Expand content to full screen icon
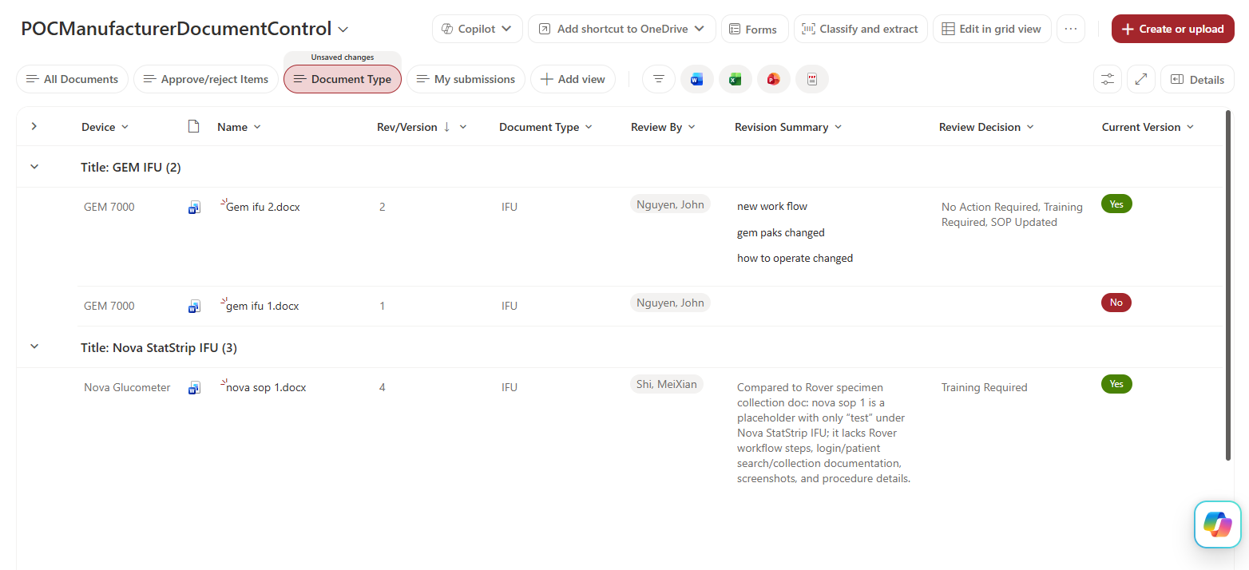The height and width of the screenshot is (570, 1249). (x=1141, y=79)
